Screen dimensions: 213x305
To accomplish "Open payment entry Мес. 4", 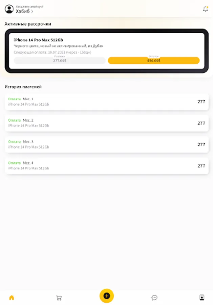I will coord(106,166).
